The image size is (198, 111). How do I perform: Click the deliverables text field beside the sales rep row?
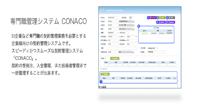[x=156, y=52]
